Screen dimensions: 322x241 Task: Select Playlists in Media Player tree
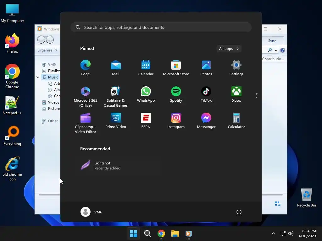point(51,71)
